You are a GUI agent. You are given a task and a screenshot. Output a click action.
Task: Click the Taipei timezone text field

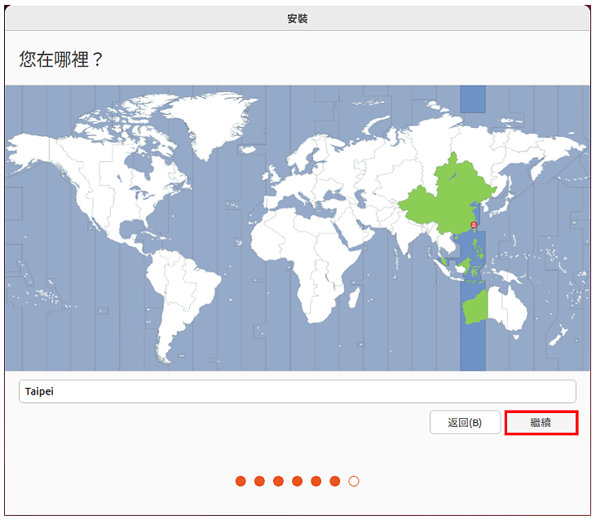click(298, 391)
